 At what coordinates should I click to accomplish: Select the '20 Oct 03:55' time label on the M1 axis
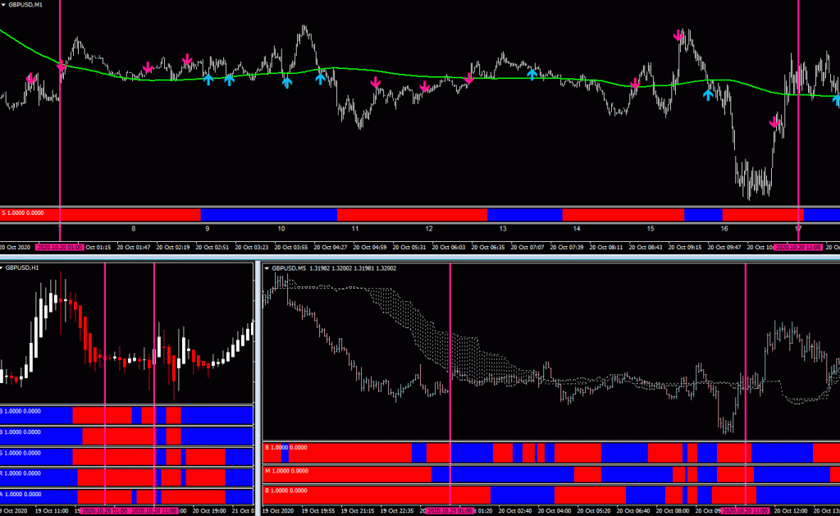[x=291, y=248]
